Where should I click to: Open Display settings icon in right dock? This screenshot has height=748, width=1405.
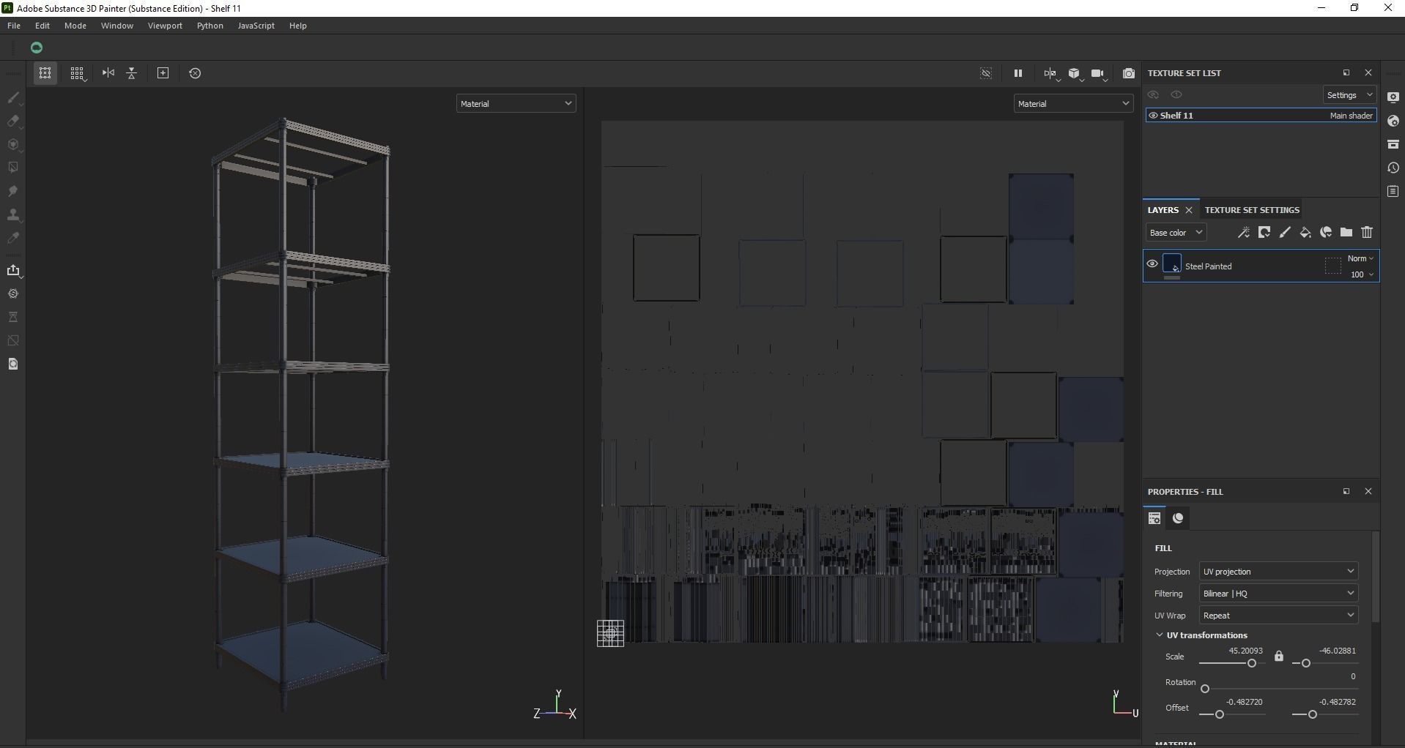click(x=1393, y=97)
